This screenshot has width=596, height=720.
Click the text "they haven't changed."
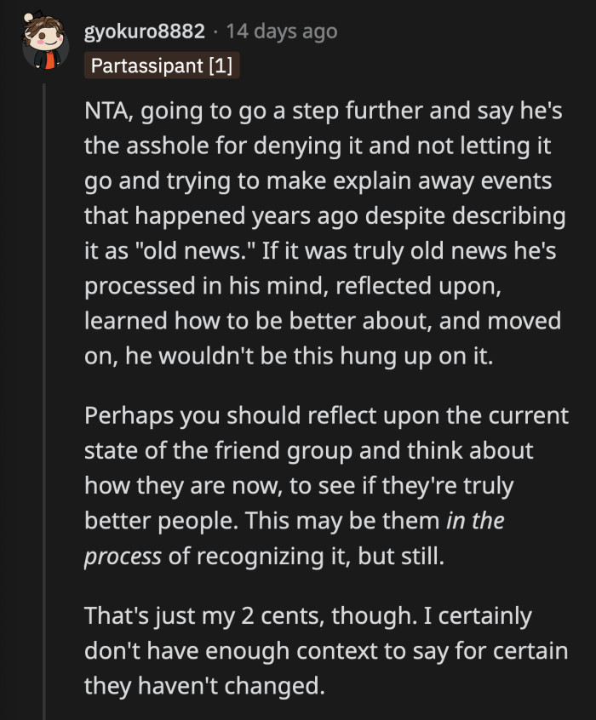point(204,683)
